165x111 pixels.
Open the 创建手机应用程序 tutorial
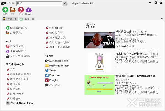21,74
